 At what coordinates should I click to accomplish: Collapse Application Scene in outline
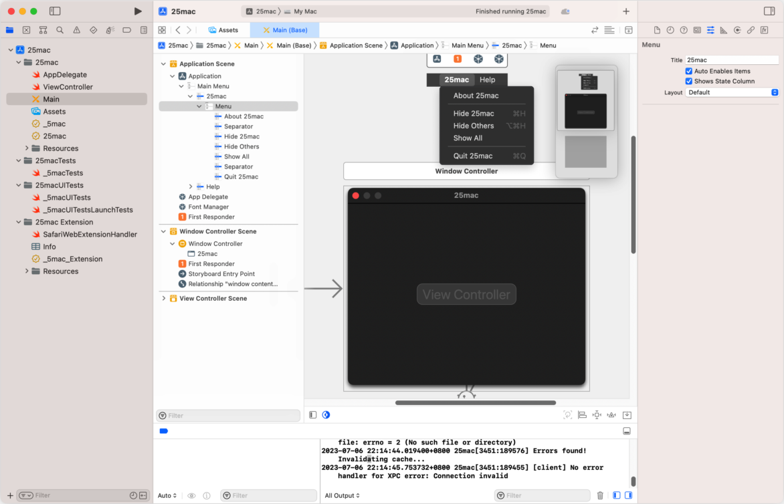point(163,64)
